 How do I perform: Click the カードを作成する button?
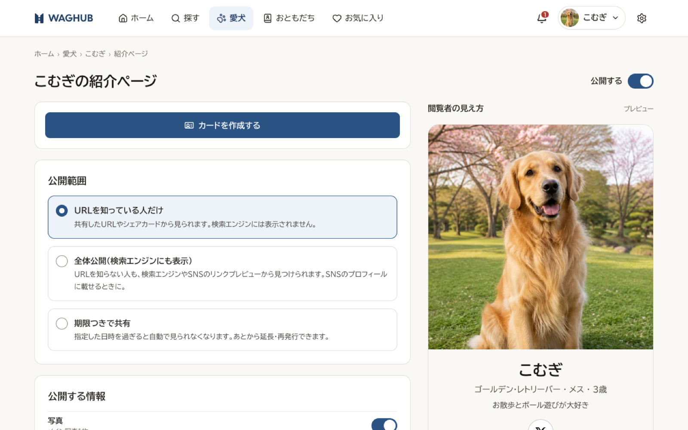tap(222, 125)
